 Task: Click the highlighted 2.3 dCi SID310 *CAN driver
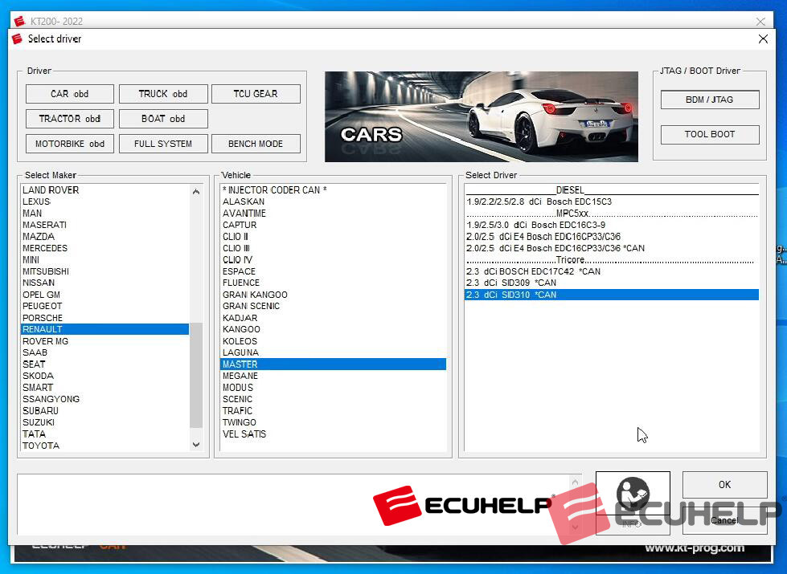click(612, 295)
